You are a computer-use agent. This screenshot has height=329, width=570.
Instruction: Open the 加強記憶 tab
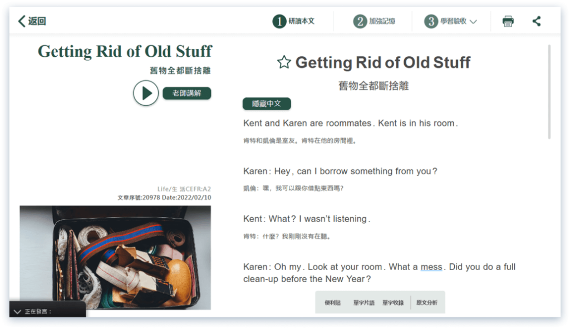click(x=382, y=22)
